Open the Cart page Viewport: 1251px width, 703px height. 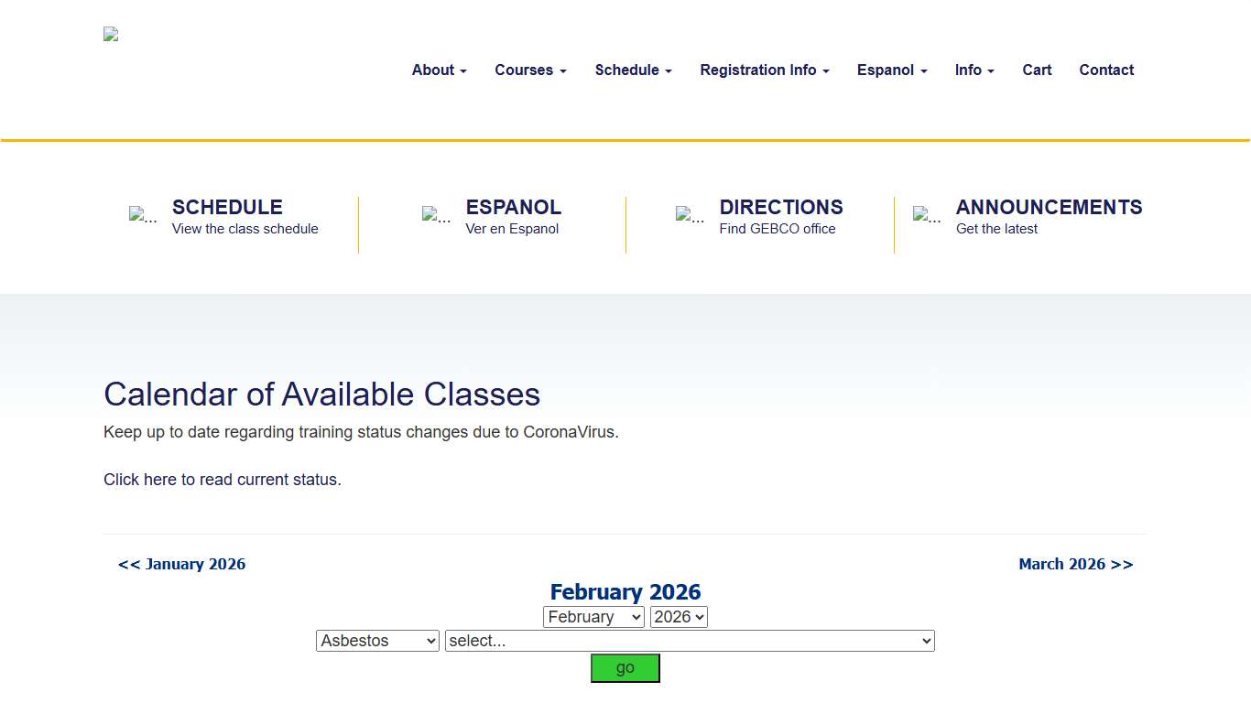[1037, 70]
